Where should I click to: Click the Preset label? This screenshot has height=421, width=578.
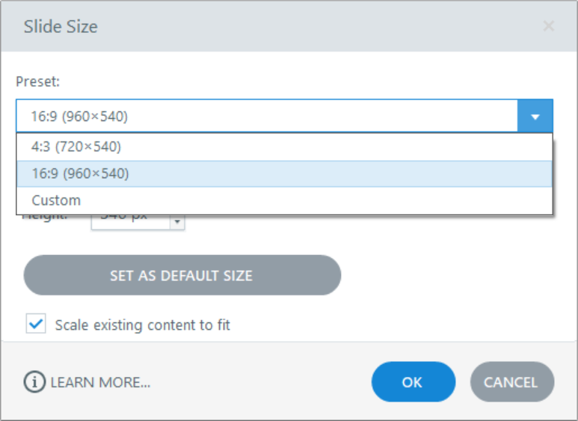click(37, 82)
